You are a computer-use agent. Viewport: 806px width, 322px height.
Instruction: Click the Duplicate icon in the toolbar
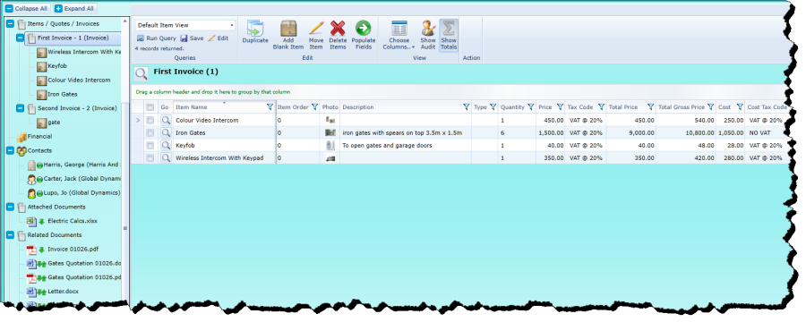[x=255, y=29]
